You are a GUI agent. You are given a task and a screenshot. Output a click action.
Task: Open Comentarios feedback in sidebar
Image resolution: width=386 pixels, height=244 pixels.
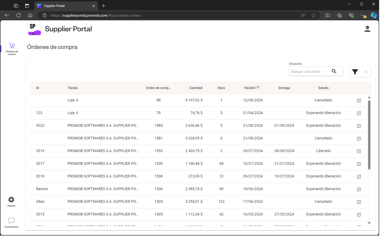tap(11, 221)
